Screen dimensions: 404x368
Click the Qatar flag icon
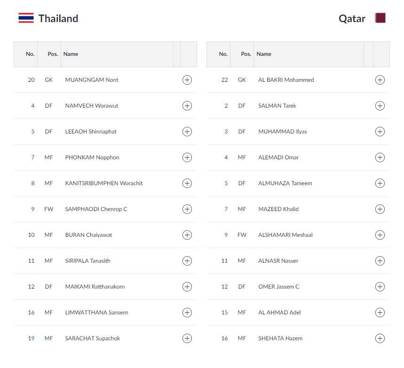pos(378,18)
